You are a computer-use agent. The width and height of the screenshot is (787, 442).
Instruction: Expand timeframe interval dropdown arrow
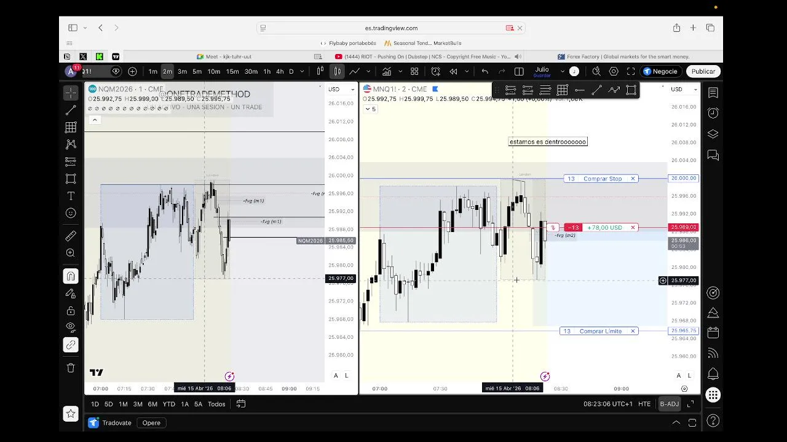coord(302,71)
